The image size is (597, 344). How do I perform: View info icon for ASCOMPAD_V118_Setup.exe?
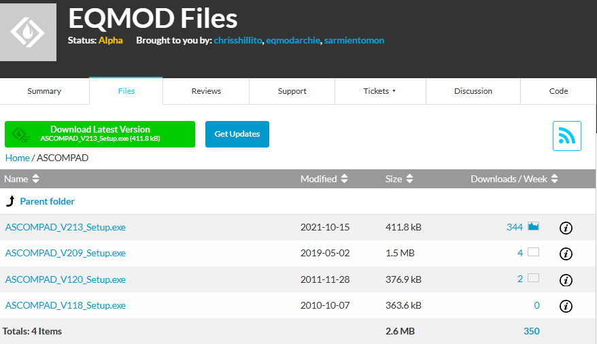pos(565,306)
